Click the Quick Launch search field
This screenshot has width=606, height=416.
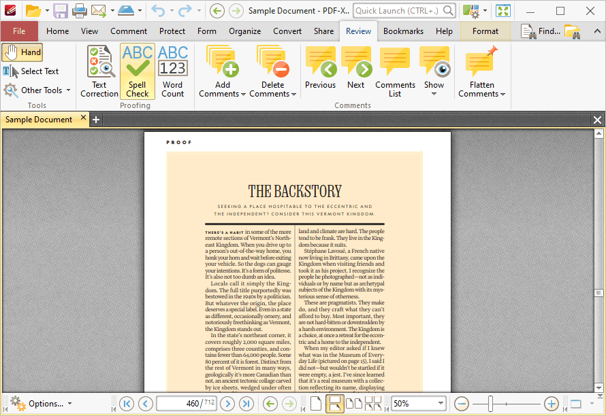404,11
